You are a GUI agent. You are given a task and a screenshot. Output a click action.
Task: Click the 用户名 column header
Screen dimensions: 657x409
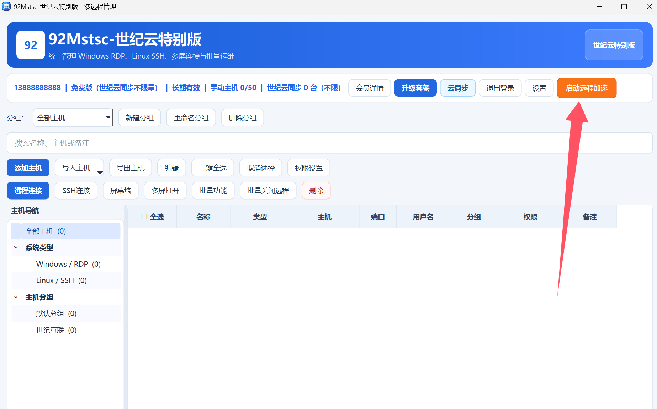click(x=423, y=217)
